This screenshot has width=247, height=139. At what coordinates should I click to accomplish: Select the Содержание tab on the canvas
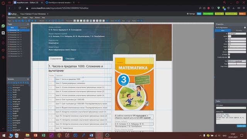tap(56, 59)
